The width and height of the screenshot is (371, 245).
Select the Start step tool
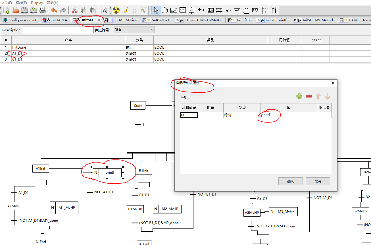click(183, 10)
